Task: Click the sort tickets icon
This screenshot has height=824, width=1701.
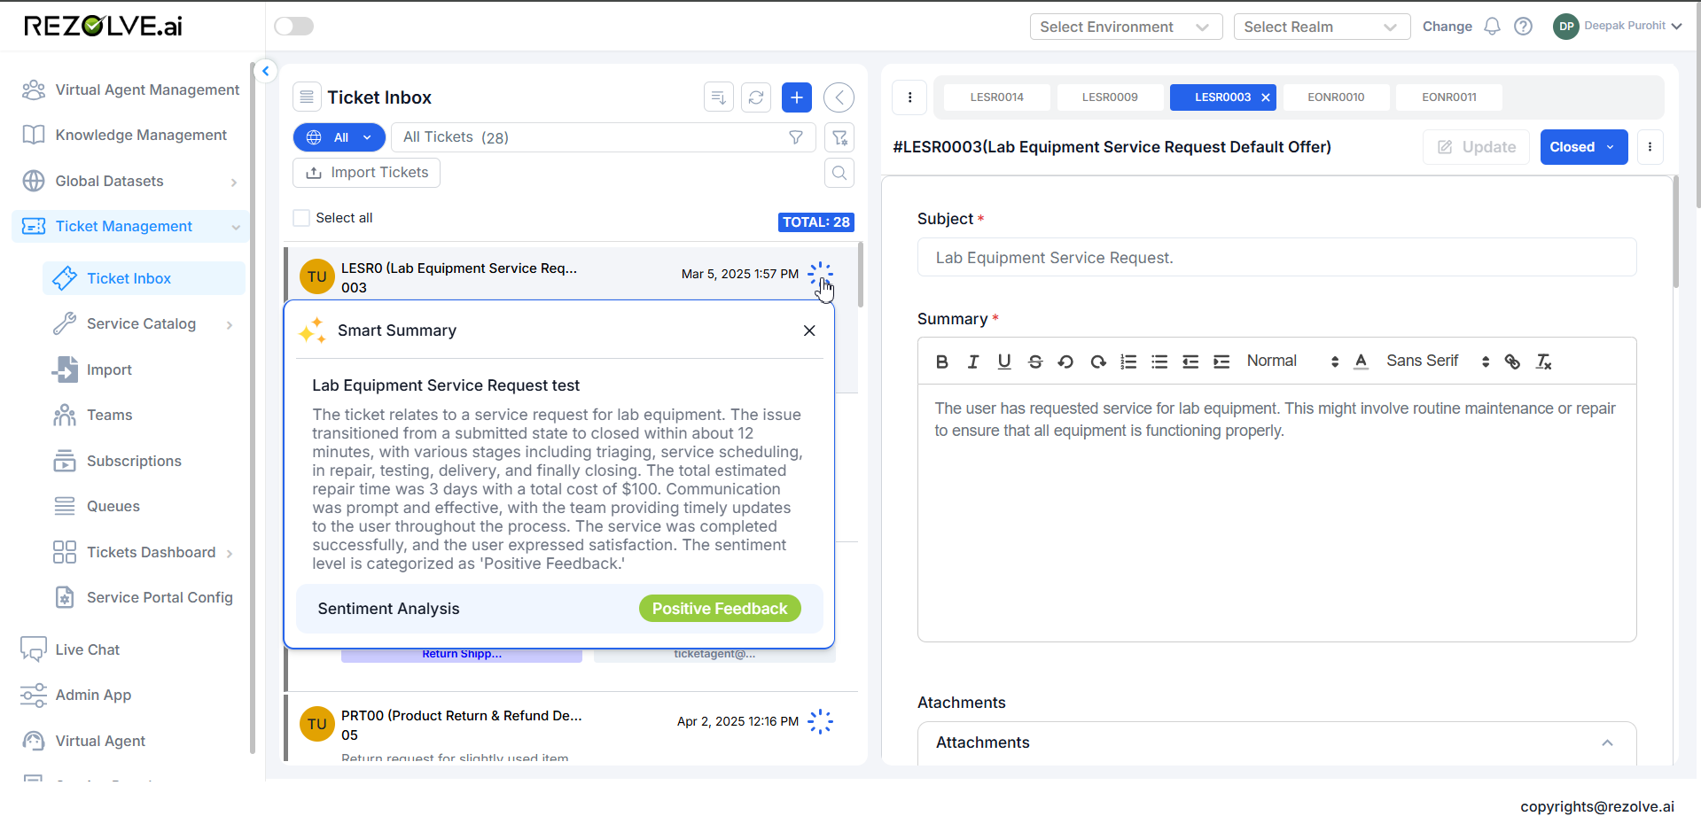Action: [719, 97]
